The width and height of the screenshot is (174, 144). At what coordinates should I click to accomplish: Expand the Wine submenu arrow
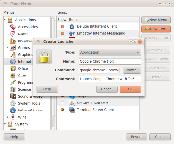coord(7,117)
